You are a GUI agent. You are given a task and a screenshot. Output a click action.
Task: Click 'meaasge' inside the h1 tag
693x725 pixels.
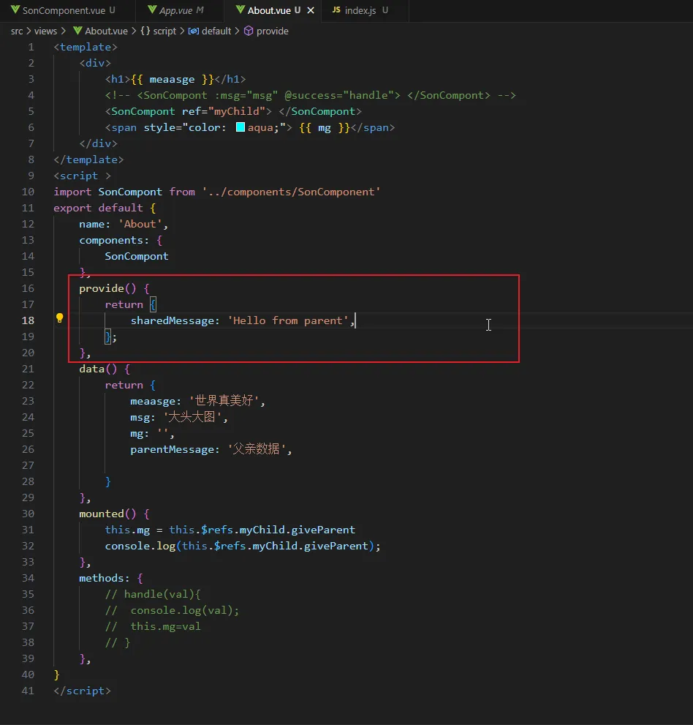(172, 80)
